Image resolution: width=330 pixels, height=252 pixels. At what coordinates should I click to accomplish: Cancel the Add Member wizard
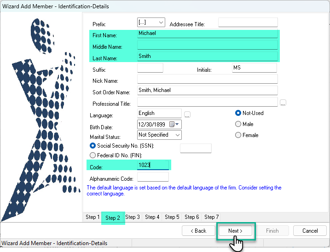coord(310,231)
